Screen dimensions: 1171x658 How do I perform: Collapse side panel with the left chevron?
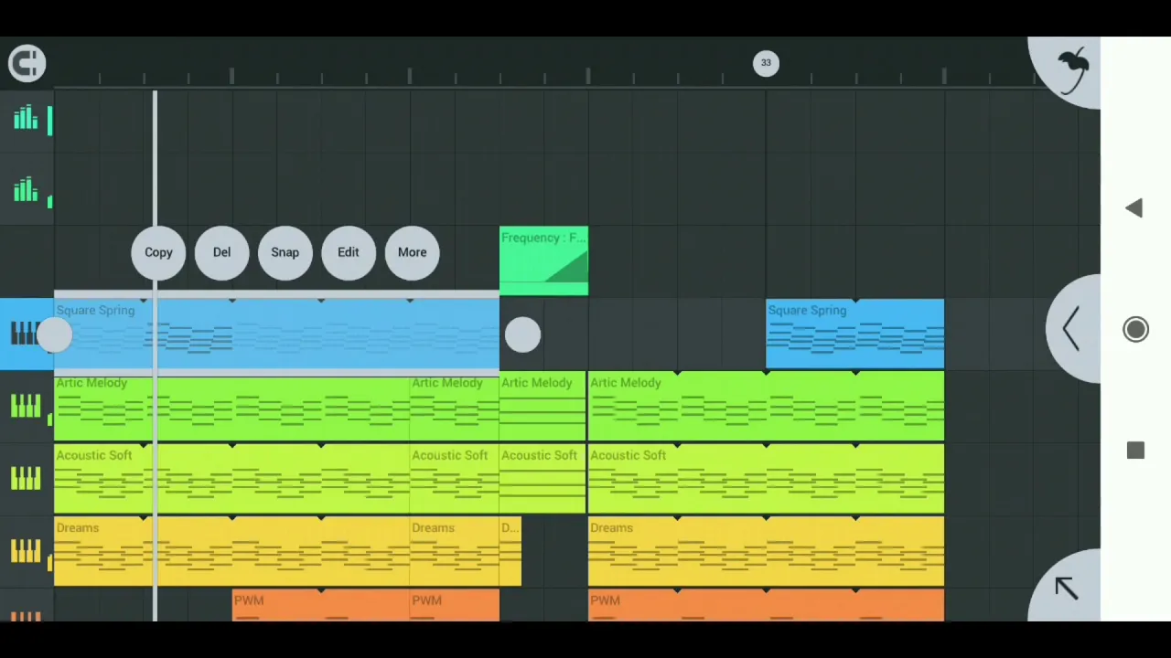(1071, 328)
